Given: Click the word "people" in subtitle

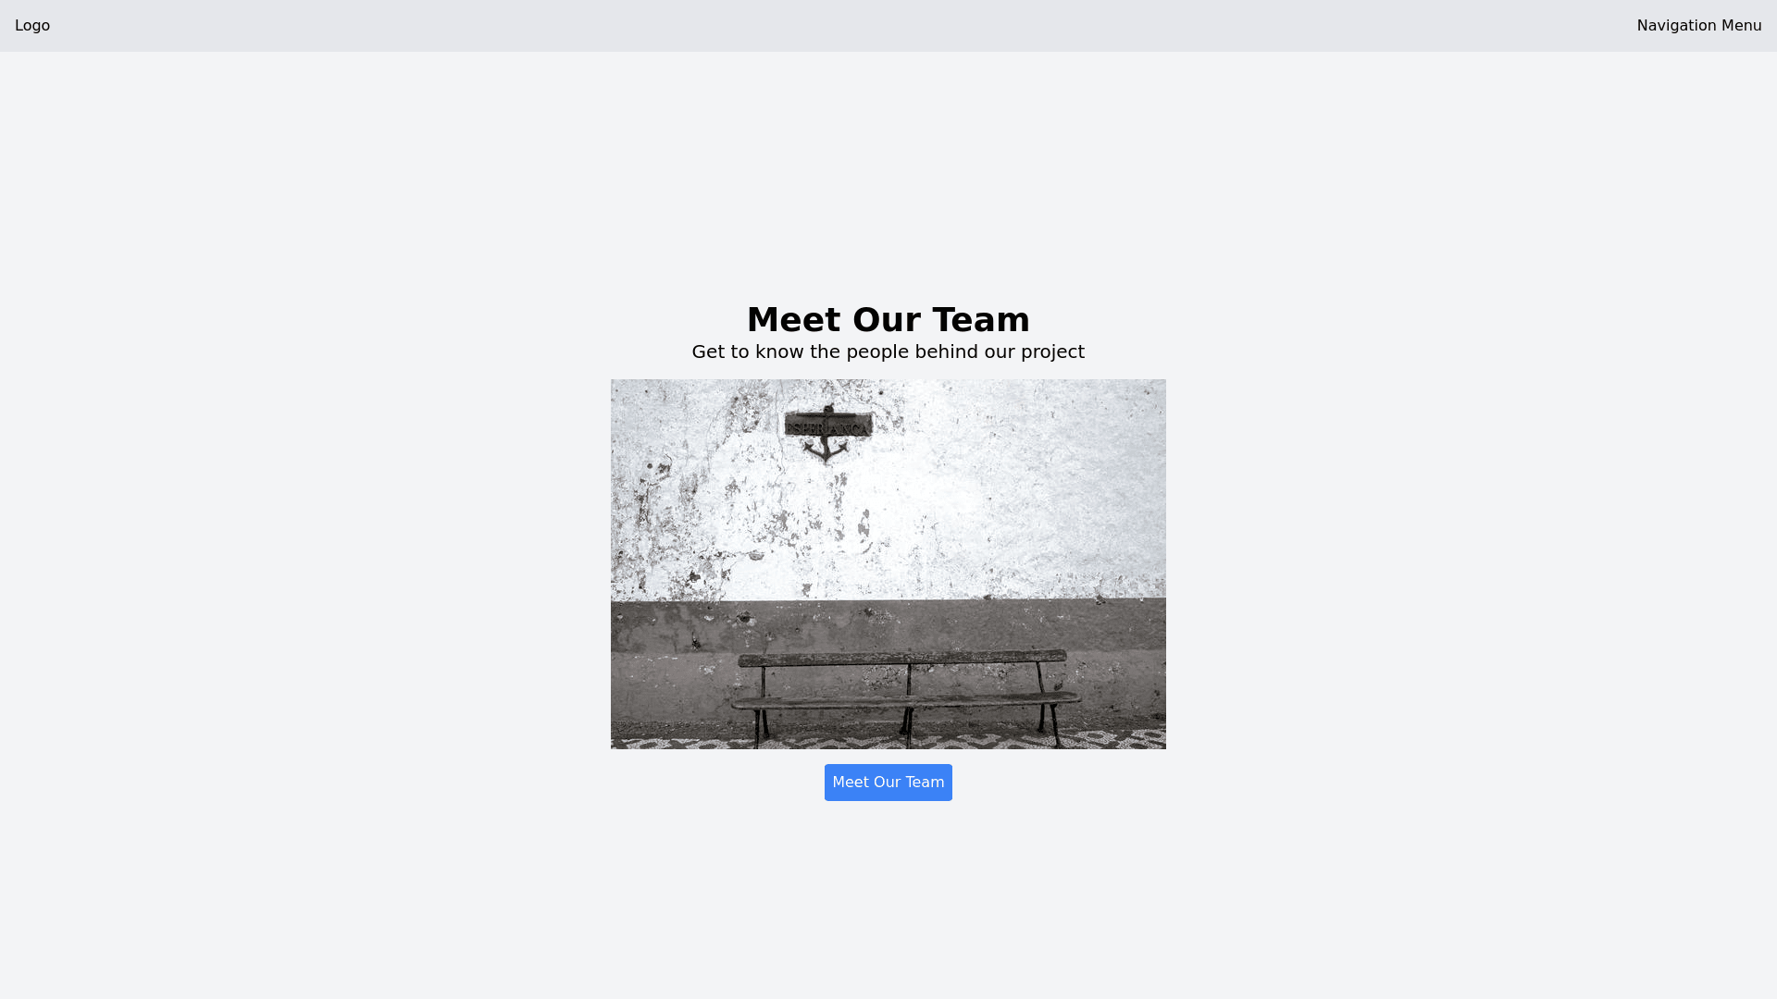Looking at the screenshot, I should coord(876,352).
